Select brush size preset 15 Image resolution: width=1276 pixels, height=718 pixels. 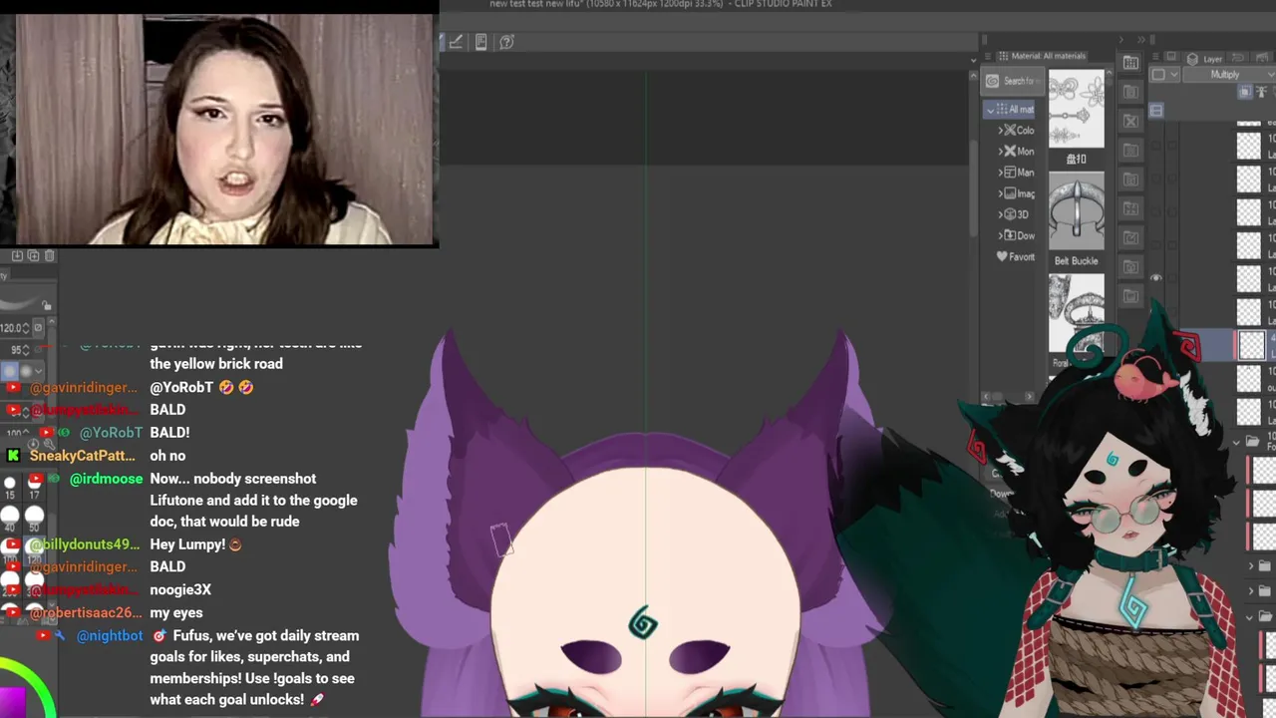10,486
